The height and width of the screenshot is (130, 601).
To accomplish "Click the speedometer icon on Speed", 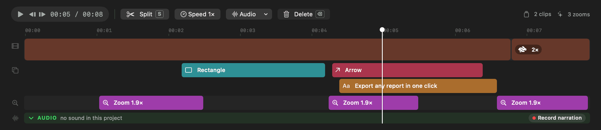I will coord(184,14).
